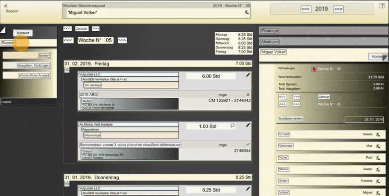Click Logout in the sidebar
Viewport: 389px width, 196px height.
pos(6,102)
